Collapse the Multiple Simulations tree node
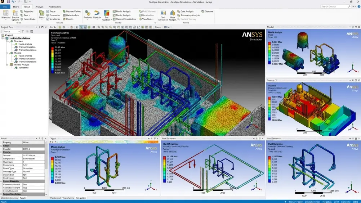The width and height of the screenshot is (361, 203). (x=3, y=38)
